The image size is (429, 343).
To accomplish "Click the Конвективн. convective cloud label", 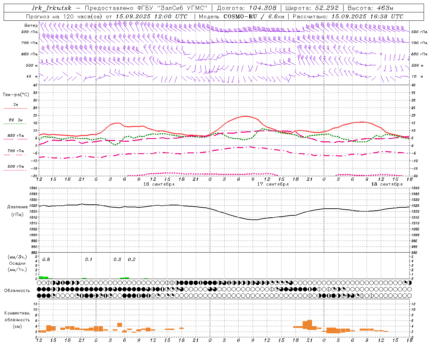I will 17,313.
